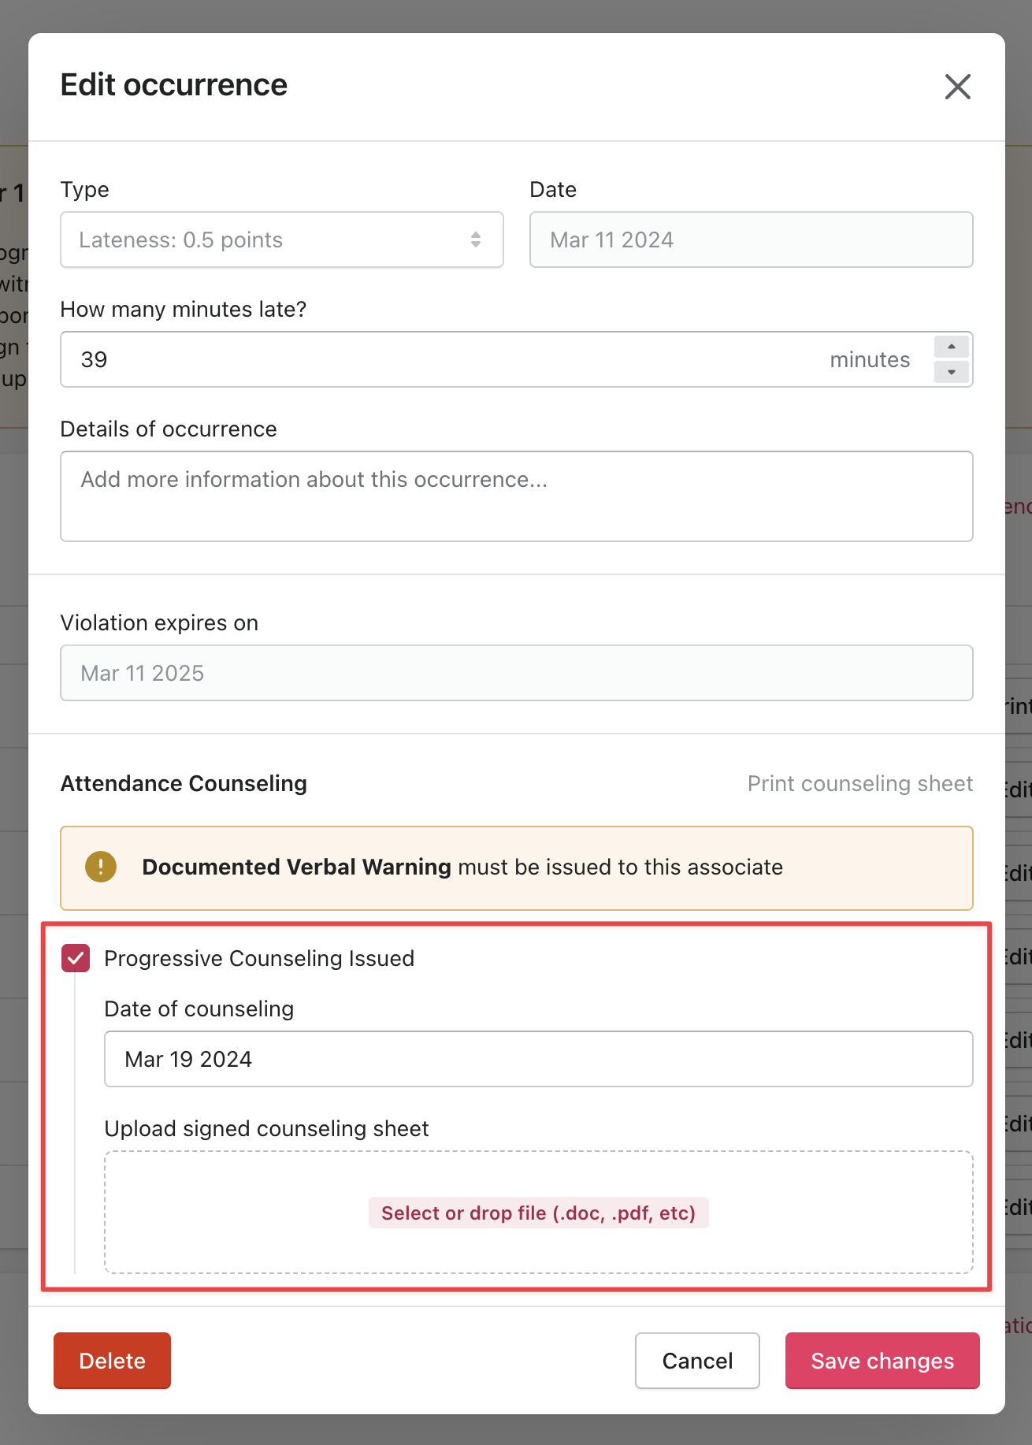1032x1445 pixels.
Task: Open the Mar 11 2024 date picker
Action: pyautogui.click(x=751, y=240)
